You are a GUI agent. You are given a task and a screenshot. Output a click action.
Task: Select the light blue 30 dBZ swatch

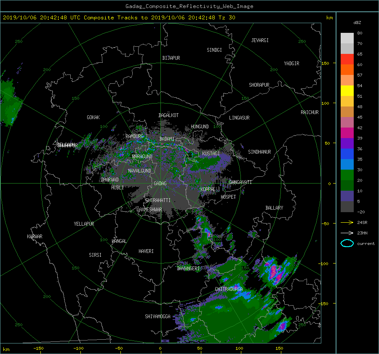click(x=347, y=165)
